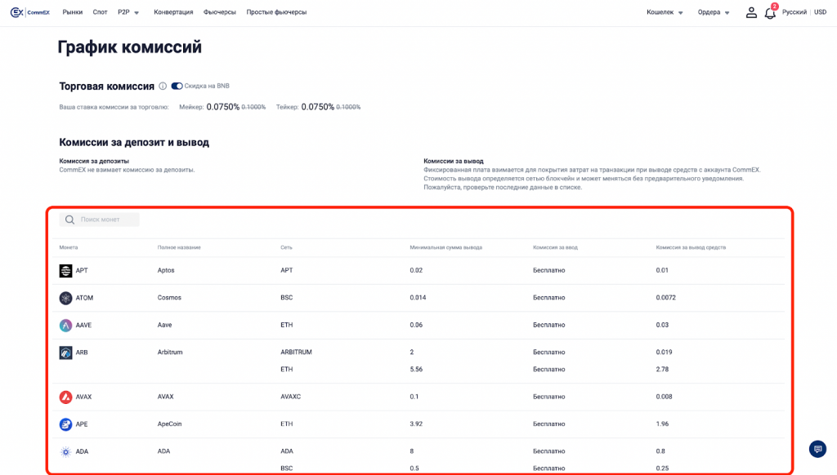Select the 3.92 minimum withdrawal value
The image size is (837, 475).
pyautogui.click(x=416, y=424)
